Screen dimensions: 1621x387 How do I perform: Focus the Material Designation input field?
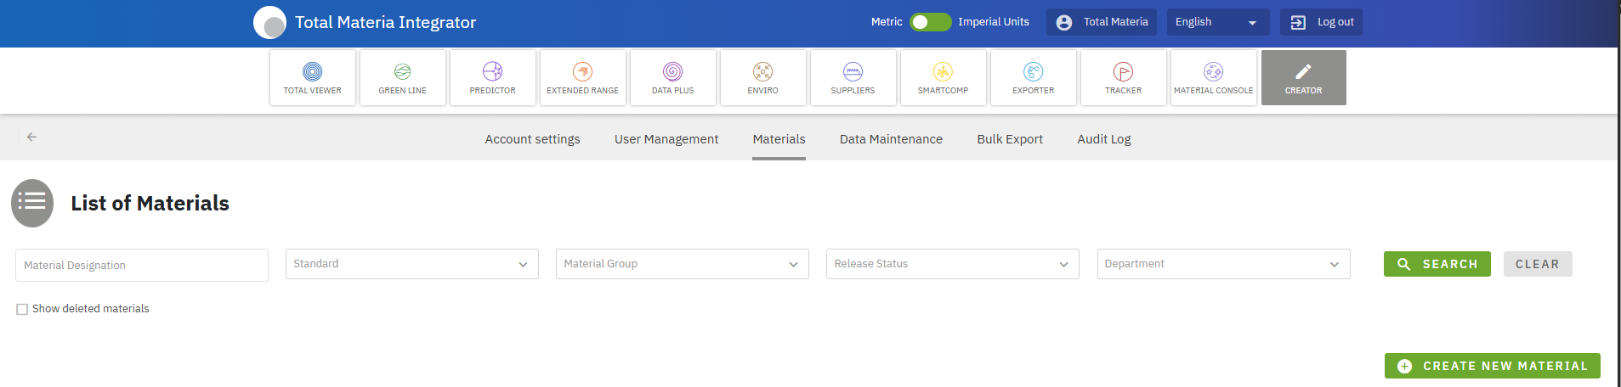point(141,265)
